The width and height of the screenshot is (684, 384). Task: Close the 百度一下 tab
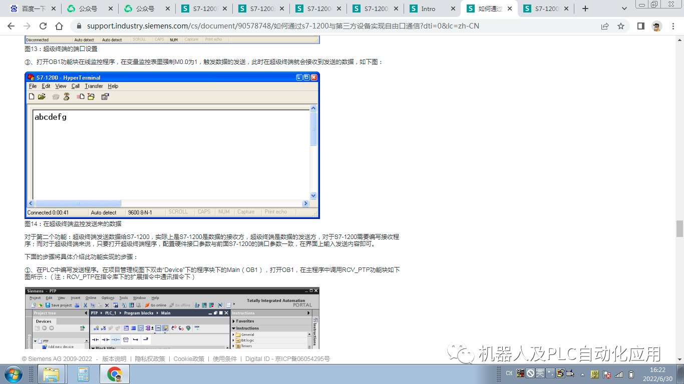(x=53, y=8)
